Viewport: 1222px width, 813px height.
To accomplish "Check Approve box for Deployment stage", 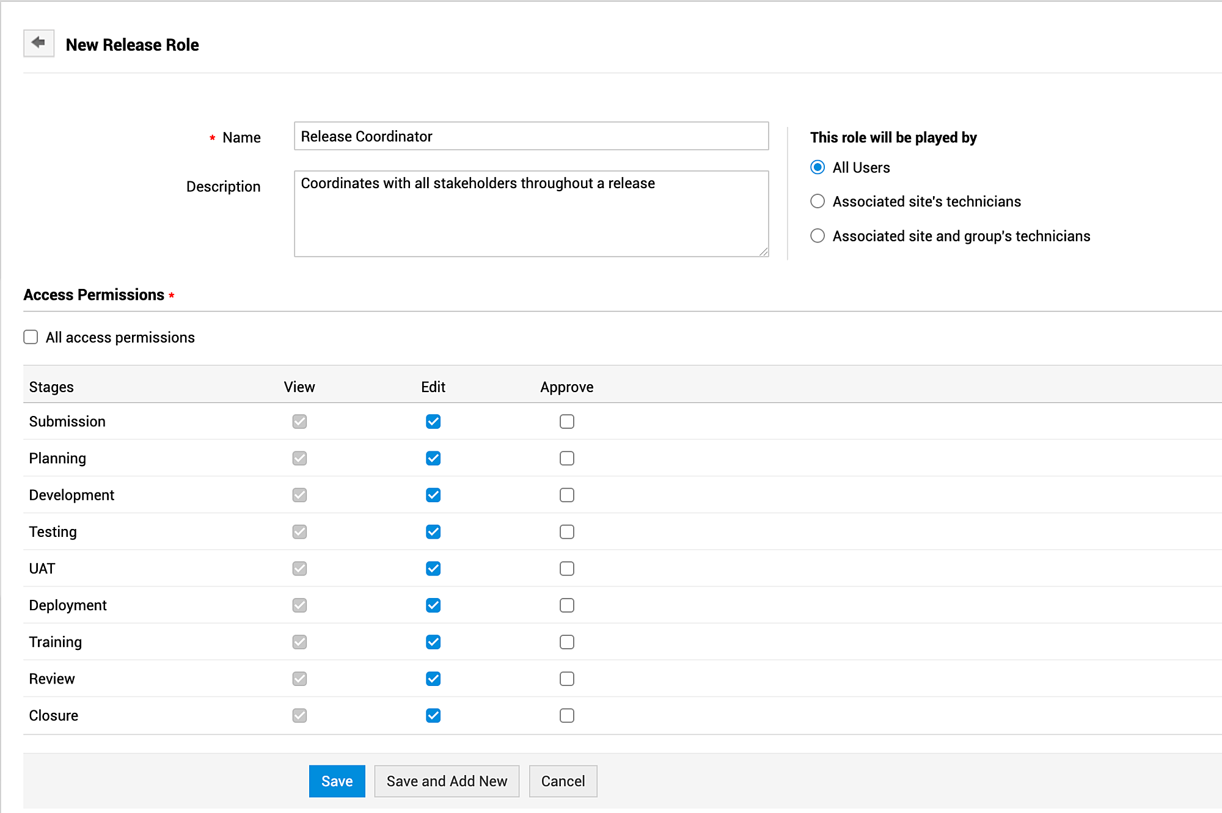I will (x=567, y=605).
